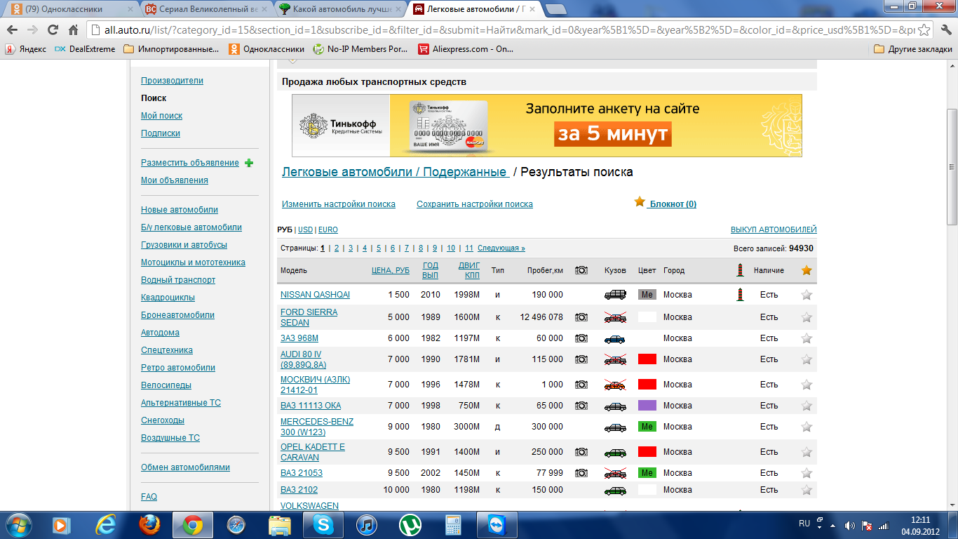
Task: Star the FORD SIERRA SEDAN listing
Action: point(807,317)
